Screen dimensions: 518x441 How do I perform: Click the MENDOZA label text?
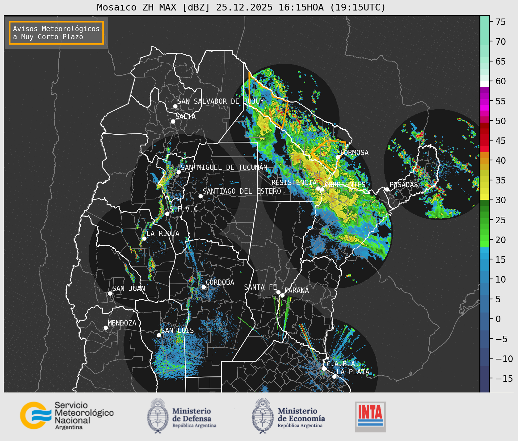pyautogui.click(x=122, y=323)
